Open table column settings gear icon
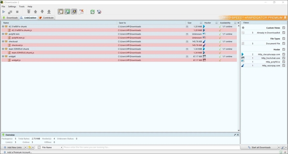The height and width of the screenshot is (154, 288). 238,23
